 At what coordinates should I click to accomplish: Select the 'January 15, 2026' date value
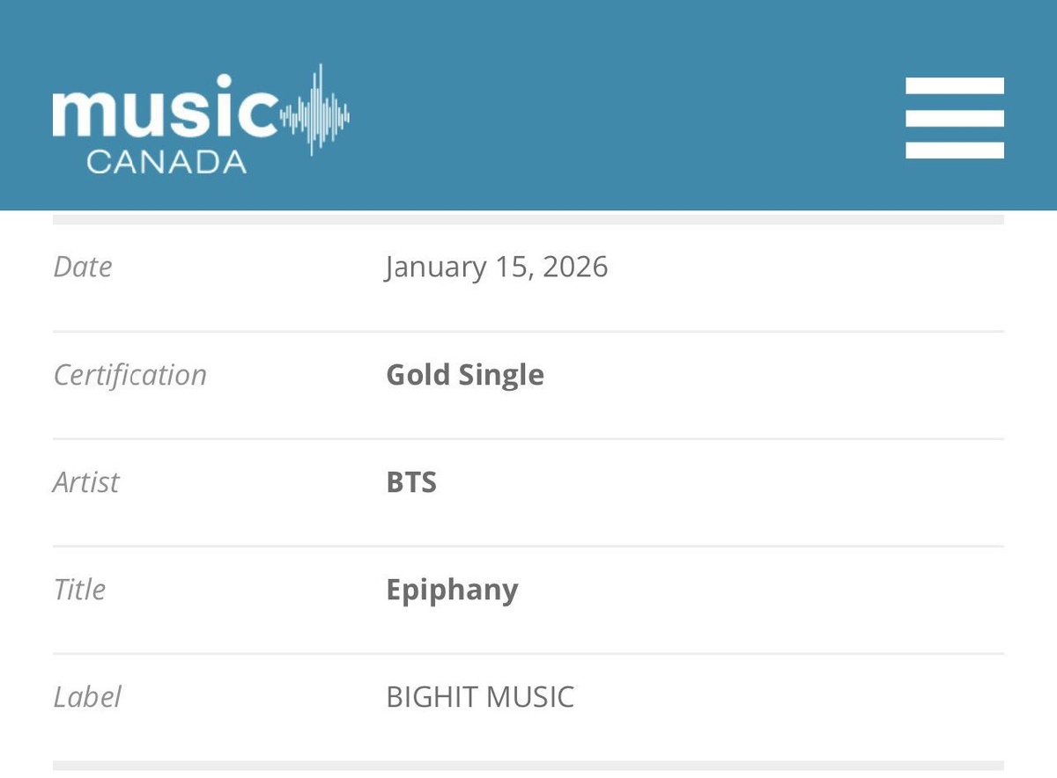click(497, 267)
